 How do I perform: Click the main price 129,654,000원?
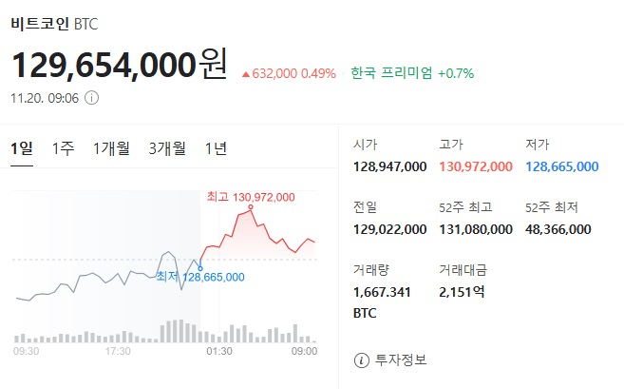(120, 65)
